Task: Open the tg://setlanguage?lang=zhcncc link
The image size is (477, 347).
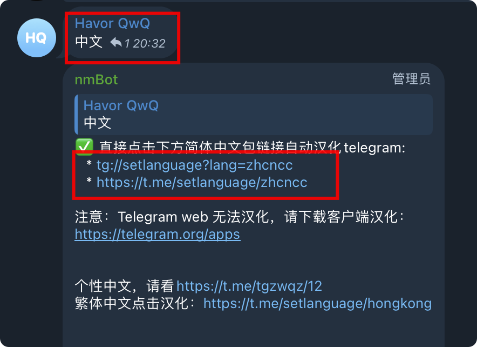Action: pyautogui.click(x=194, y=165)
